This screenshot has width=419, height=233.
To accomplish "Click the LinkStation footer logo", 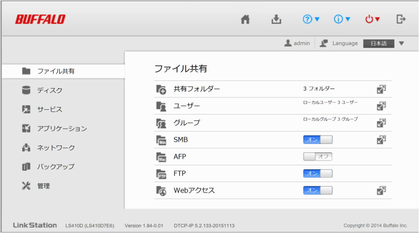I will (x=35, y=225).
